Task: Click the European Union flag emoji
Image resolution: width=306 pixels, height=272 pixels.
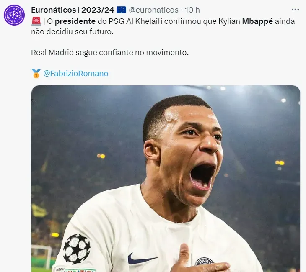Action: [x=121, y=10]
